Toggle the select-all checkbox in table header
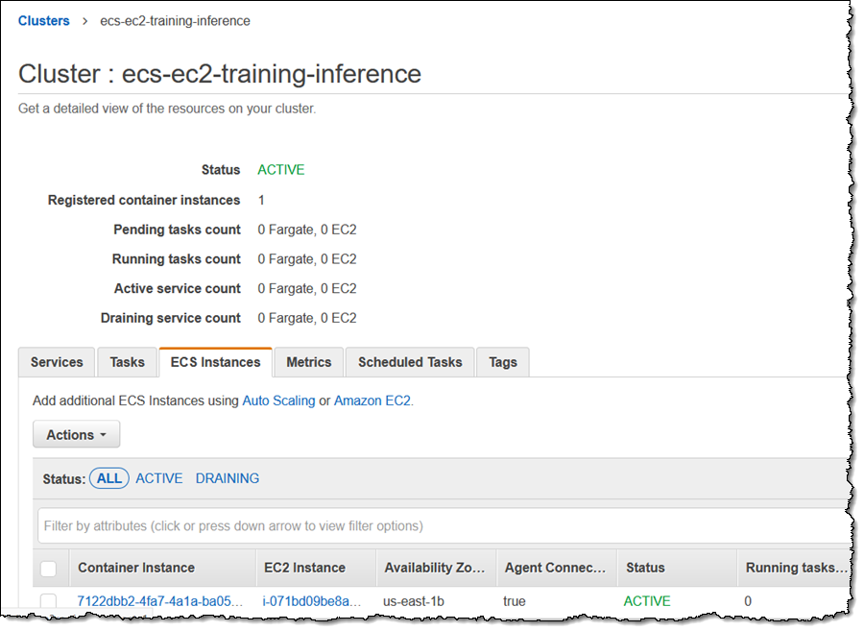 (49, 569)
